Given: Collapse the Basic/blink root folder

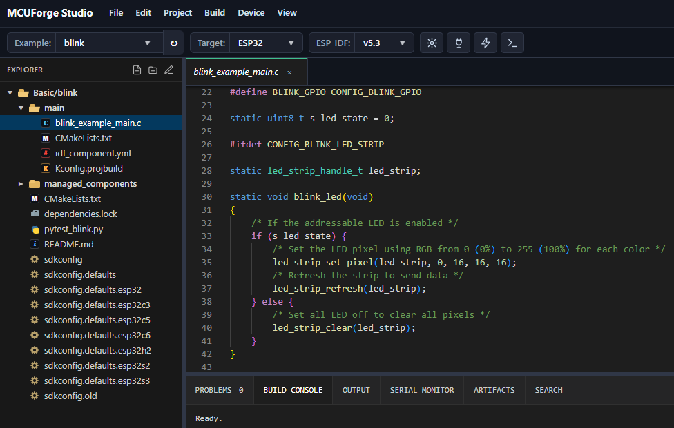Looking at the screenshot, I should coord(10,92).
